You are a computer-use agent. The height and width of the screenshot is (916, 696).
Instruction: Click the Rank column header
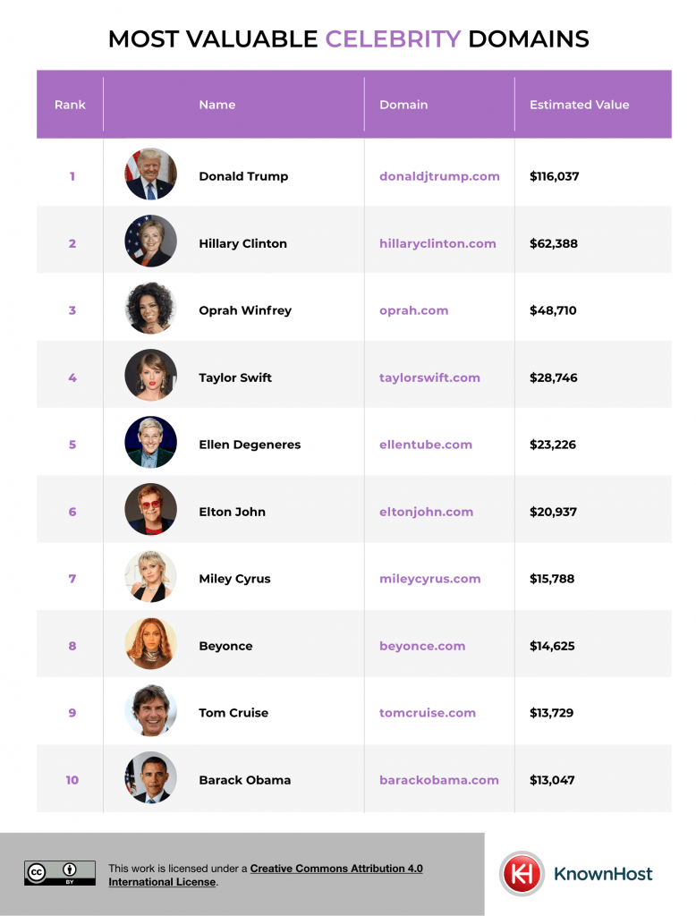click(x=70, y=105)
